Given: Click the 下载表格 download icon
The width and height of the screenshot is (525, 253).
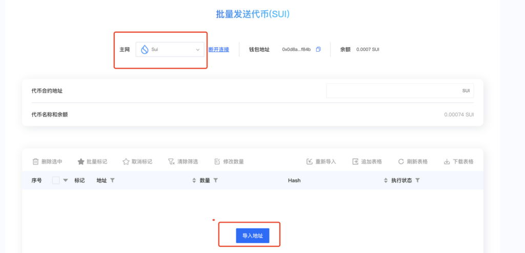Looking at the screenshot, I should 447,162.
